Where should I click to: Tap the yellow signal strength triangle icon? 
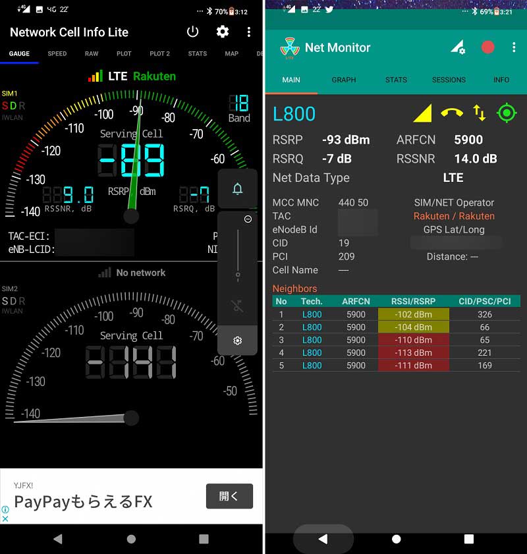422,113
